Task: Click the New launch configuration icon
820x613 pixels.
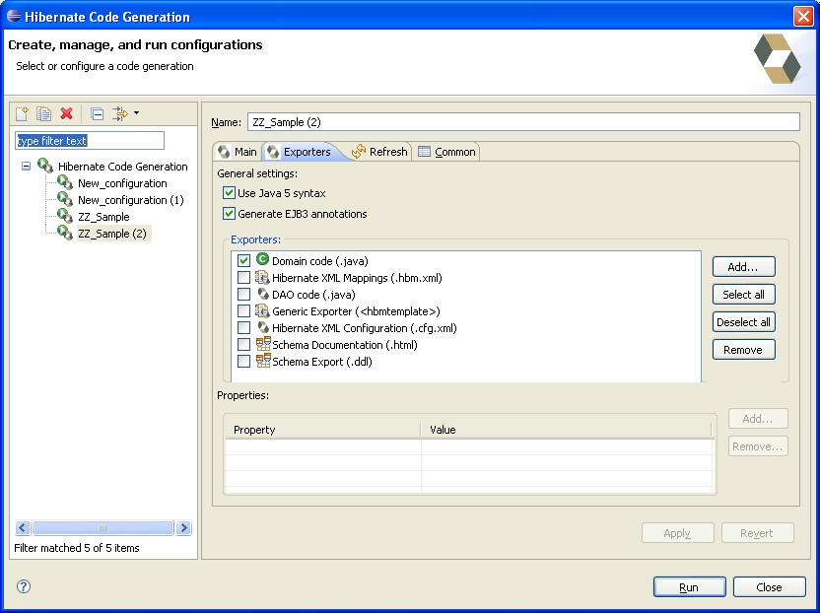Action: pyautogui.click(x=22, y=113)
